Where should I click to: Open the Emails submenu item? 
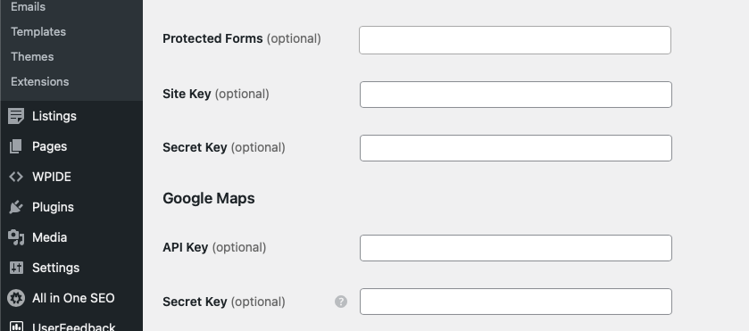point(29,6)
